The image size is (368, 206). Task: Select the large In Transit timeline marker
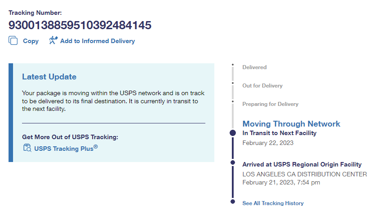click(x=233, y=133)
